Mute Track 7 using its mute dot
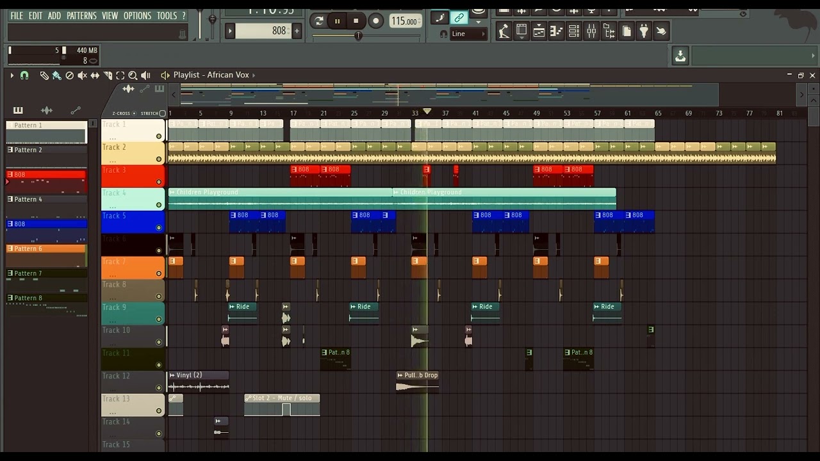 point(159,273)
